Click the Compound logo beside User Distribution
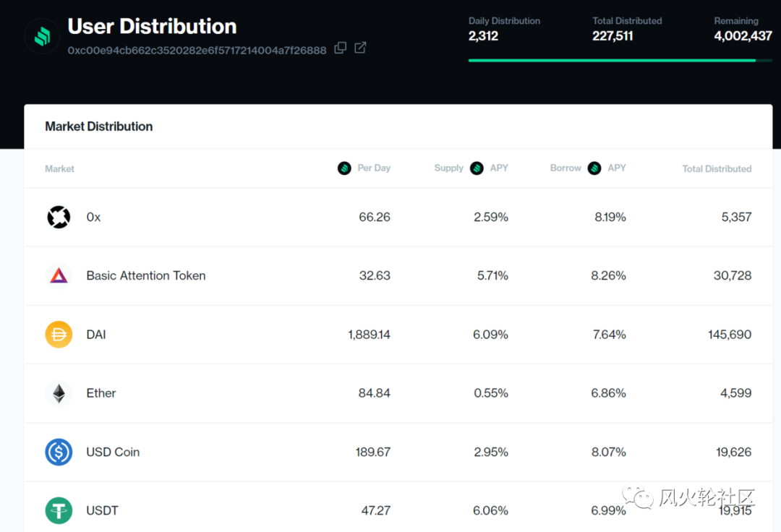This screenshot has width=781, height=532. pyautogui.click(x=43, y=36)
